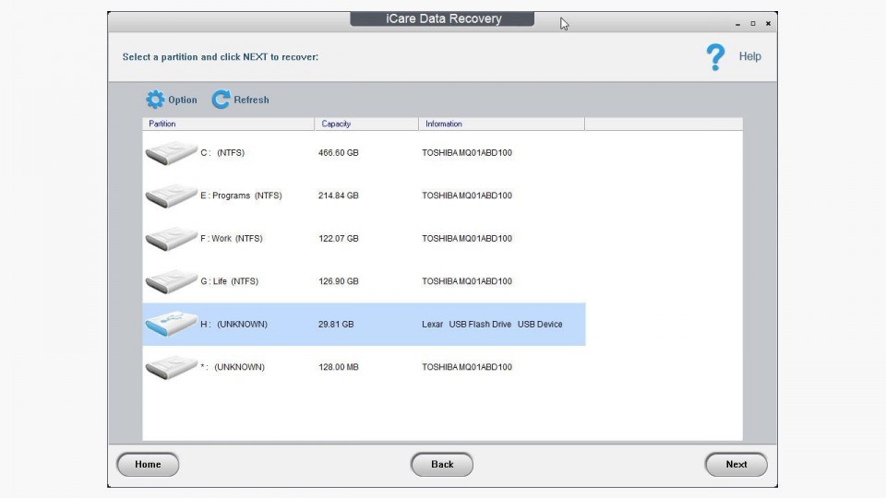Select the C: NTFS drive icon

coord(171,152)
